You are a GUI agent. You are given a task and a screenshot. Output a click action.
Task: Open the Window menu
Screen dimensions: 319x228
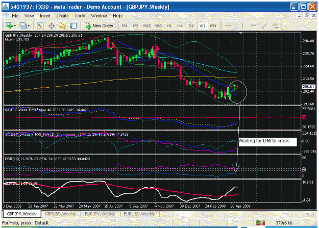[x=99, y=16]
